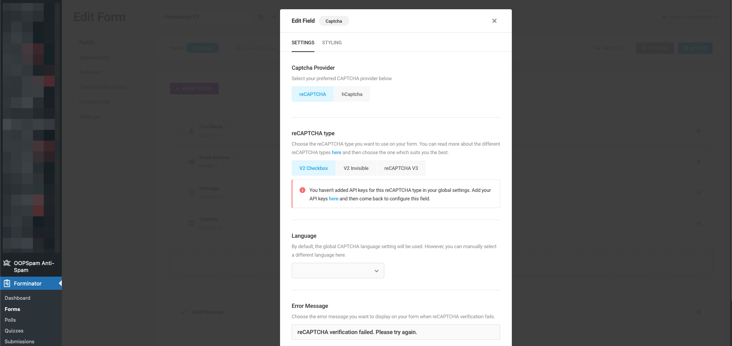Open the Submissions submenu item
The image size is (732, 346).
pos(19,341)
